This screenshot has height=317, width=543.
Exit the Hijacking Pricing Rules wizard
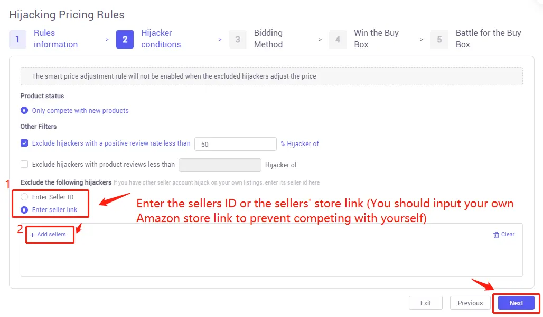click(425, 303)
